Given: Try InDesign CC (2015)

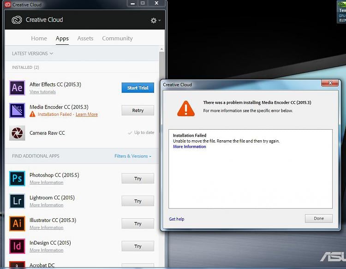Looking at the screenshot, I should (x=137, y=246).
